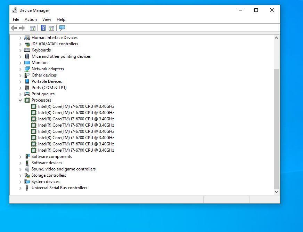Click the Storage controllers icon
Screen dimensions: 303x232
click(x=27, y=175)
